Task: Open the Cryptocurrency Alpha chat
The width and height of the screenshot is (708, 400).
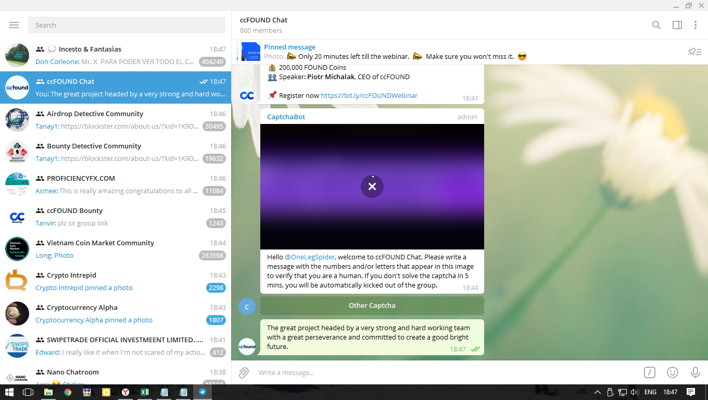Action: 116,314
